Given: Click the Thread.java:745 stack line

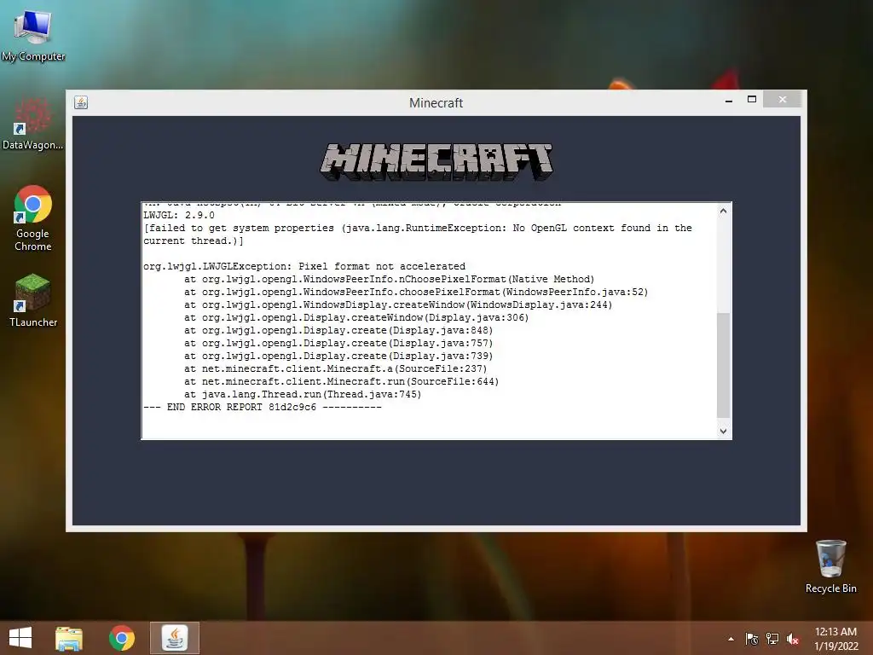Looking at the screenshot, I should [x=303, y=394].
